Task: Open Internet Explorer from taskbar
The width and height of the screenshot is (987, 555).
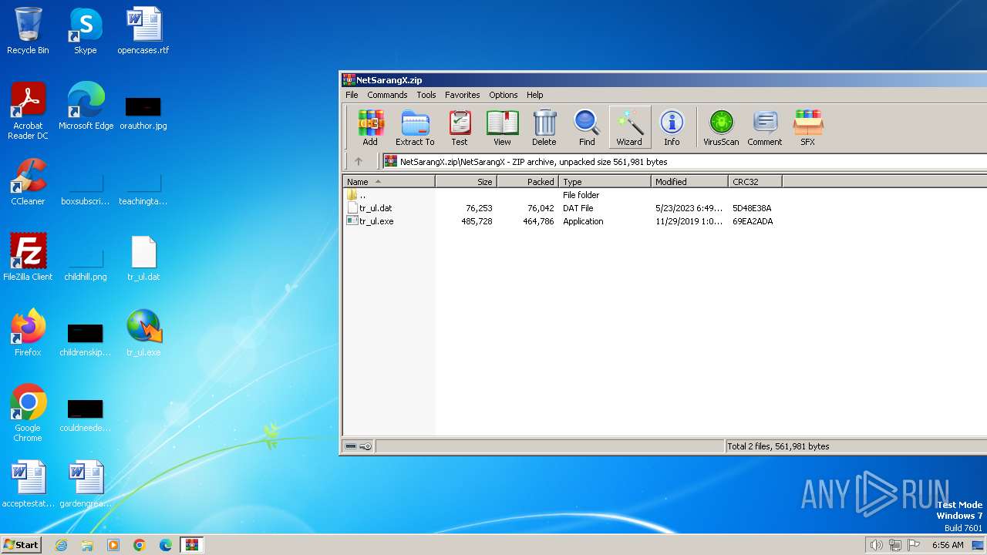Action: [x=62, y=545]
